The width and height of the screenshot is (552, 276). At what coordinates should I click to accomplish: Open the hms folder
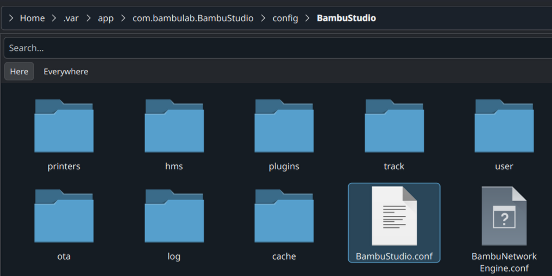point(174,126)
